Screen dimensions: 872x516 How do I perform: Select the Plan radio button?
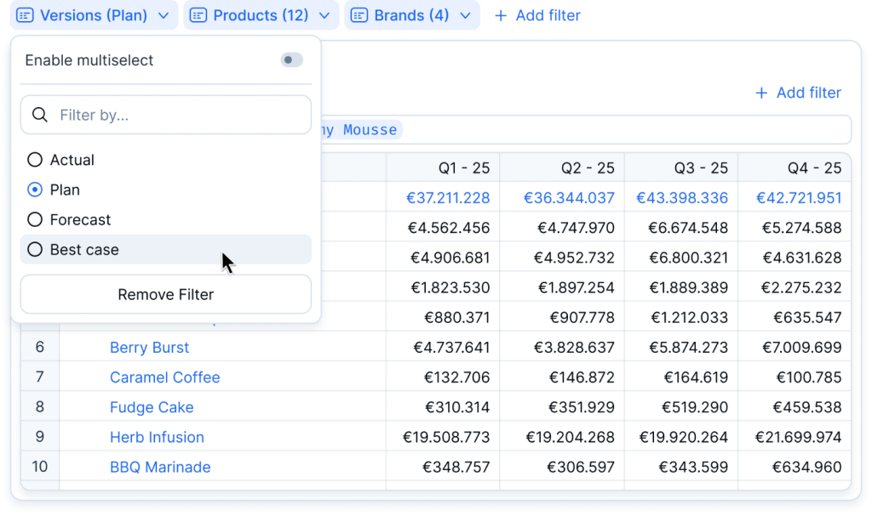(35, 190)
